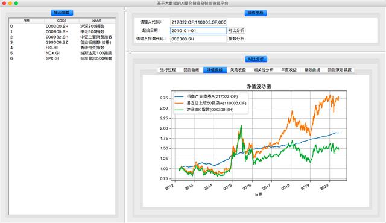Select the NDX.GI 纳斯达克100指数 row
Viewport: 386px width, 223px height.
(62, 53)
